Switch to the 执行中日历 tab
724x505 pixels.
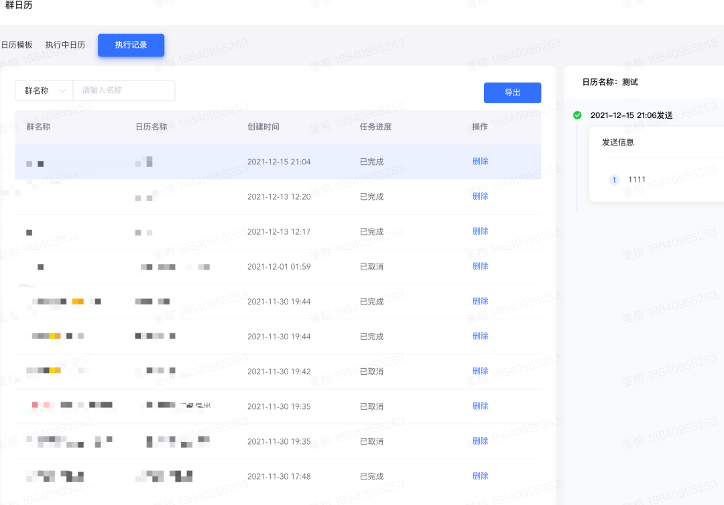[65, 45]
